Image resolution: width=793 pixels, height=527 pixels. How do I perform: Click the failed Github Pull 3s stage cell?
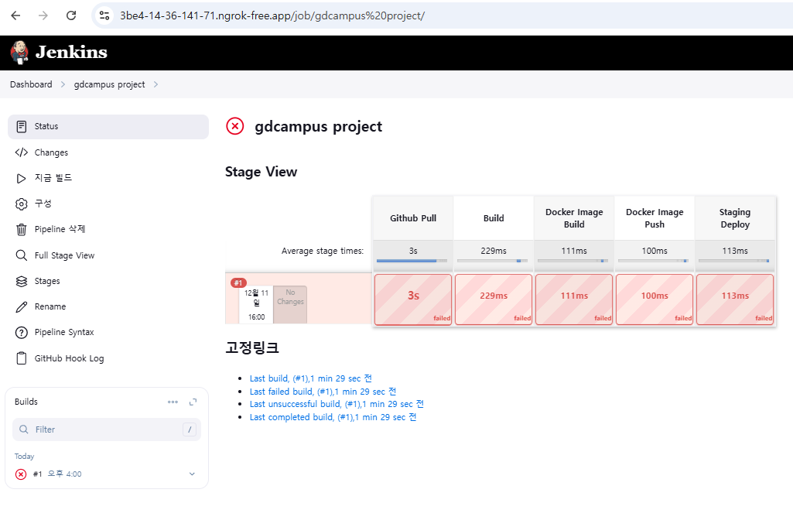click(x=412, y=299)
